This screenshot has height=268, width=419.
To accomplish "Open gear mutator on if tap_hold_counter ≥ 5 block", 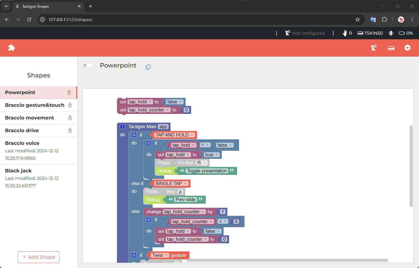I will coord(149,220).
